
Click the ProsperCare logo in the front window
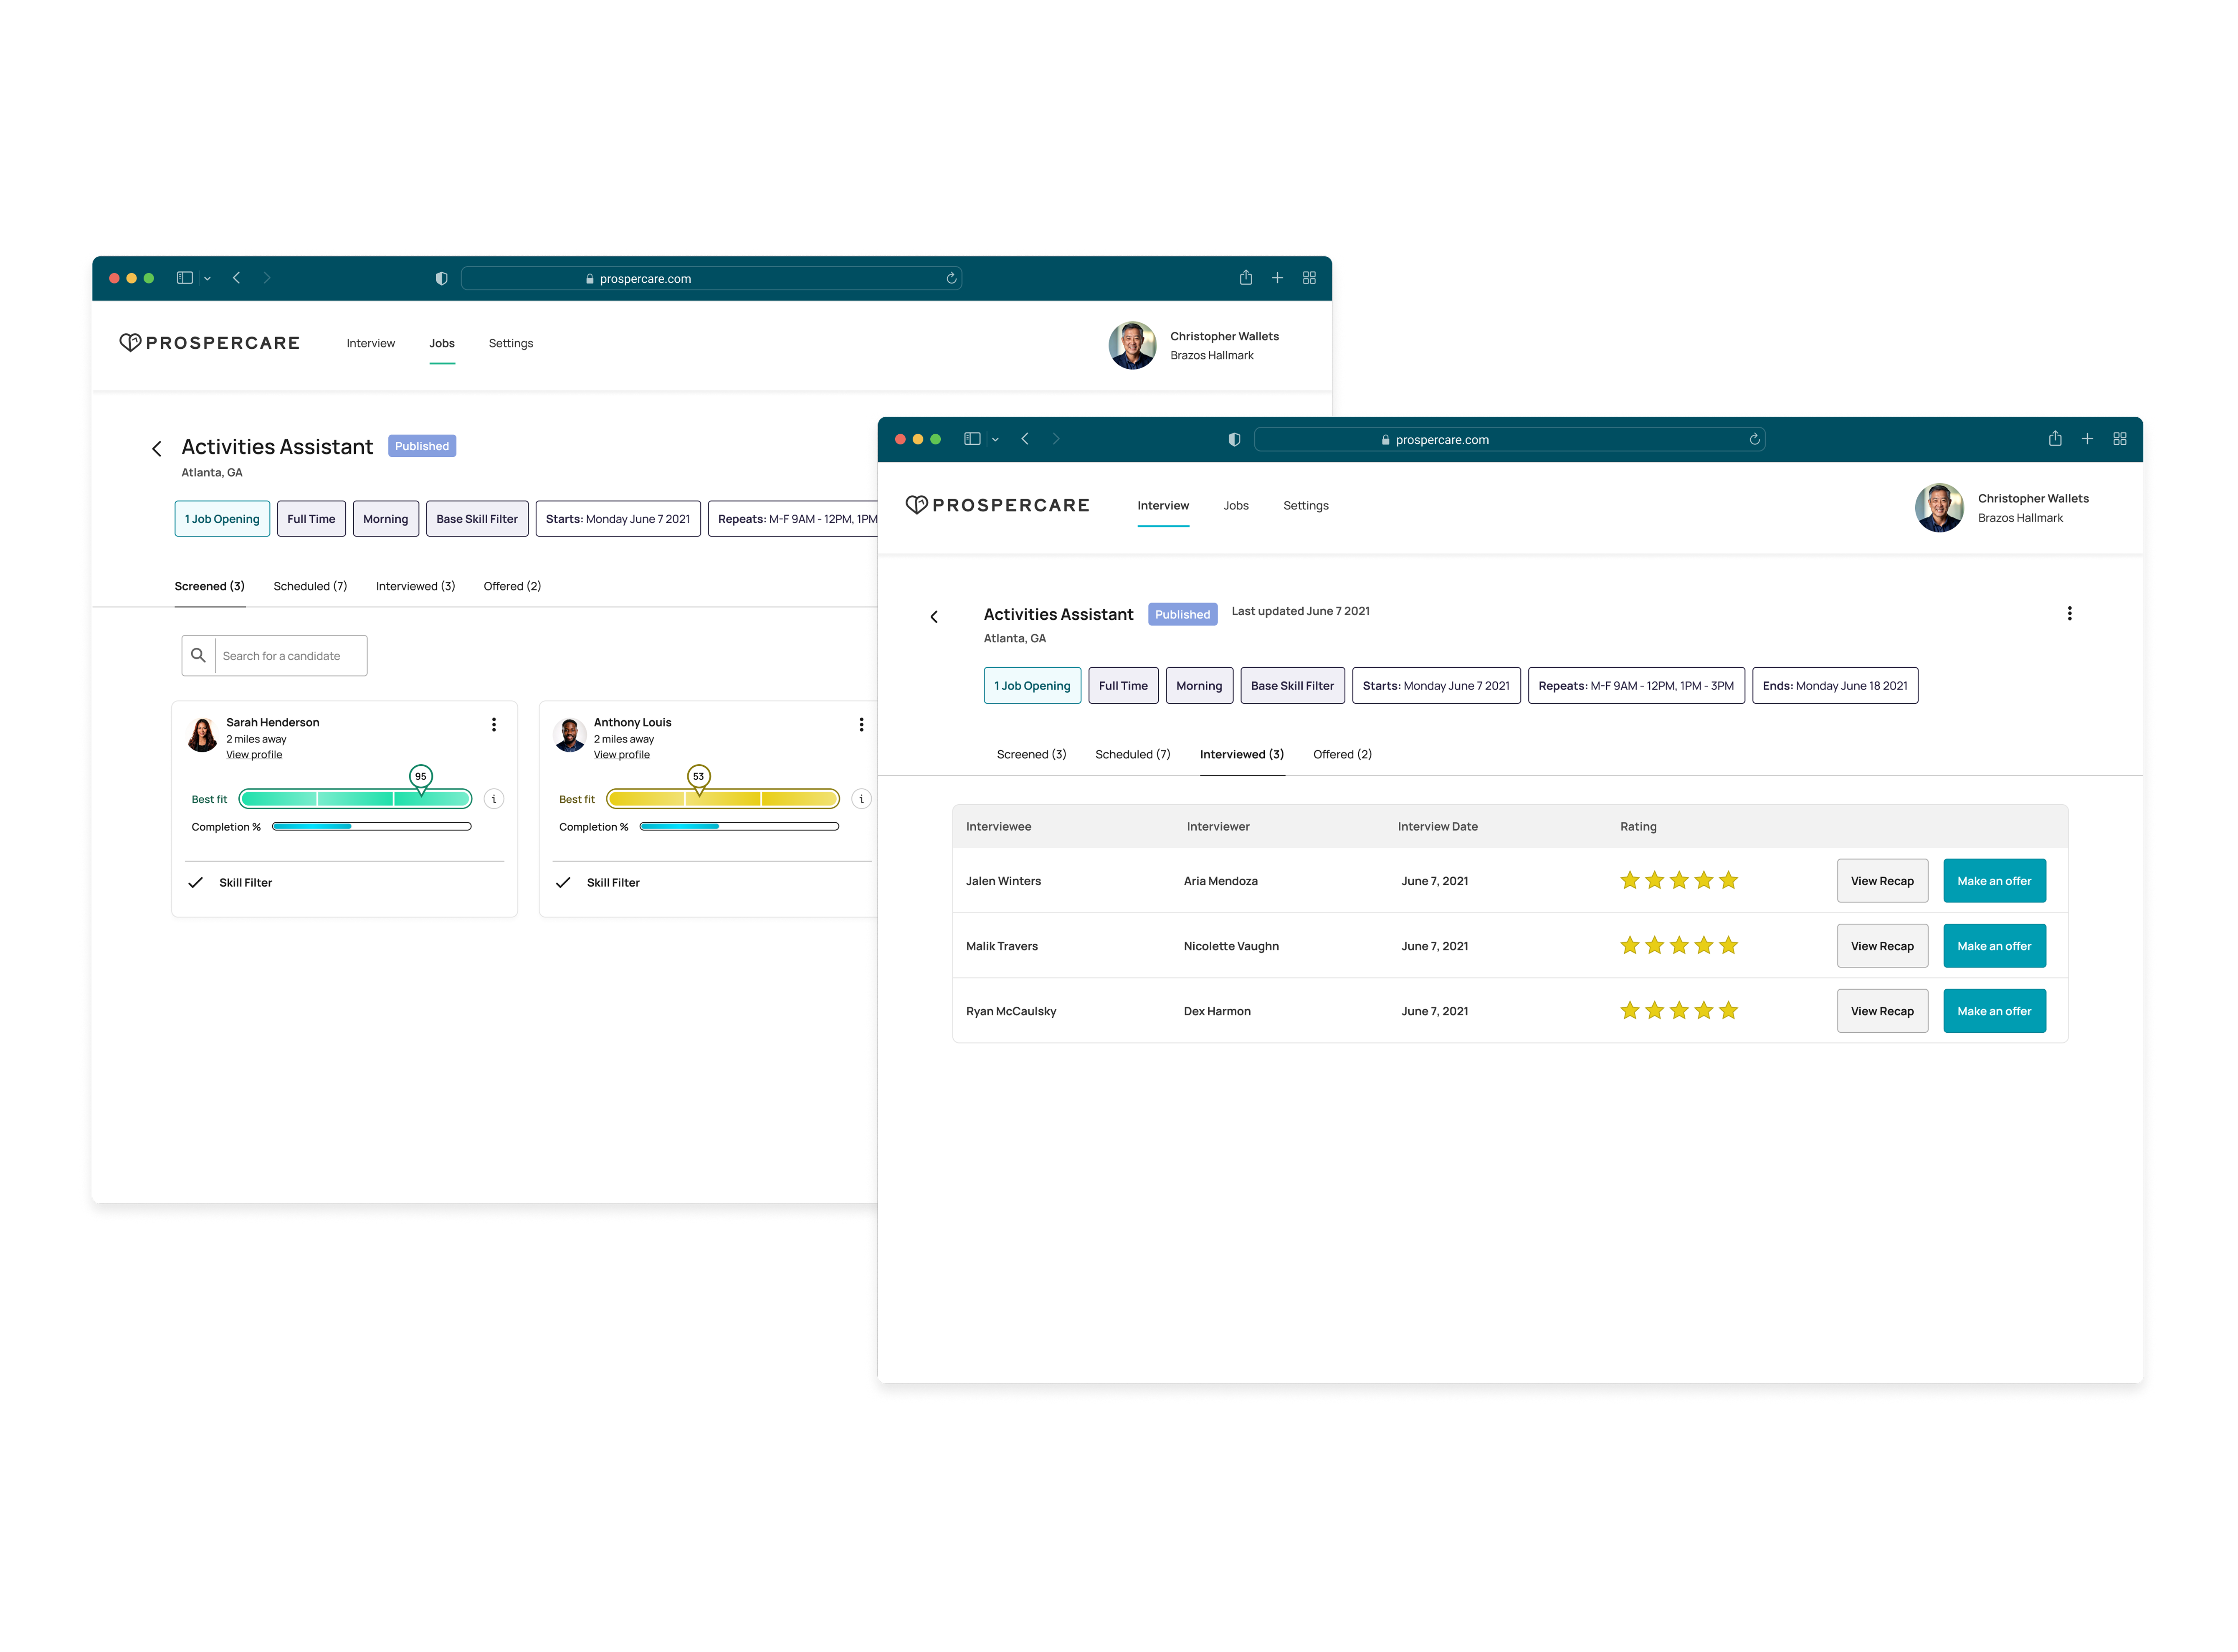[x=997, y=505]
